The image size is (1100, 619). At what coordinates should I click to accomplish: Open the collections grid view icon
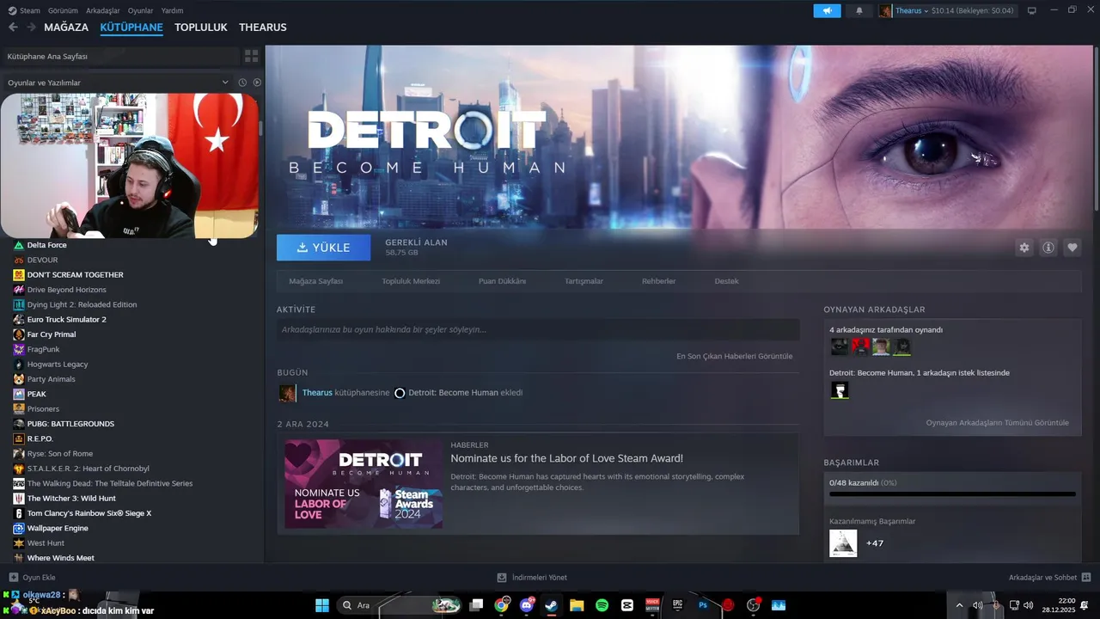[252, 56]
